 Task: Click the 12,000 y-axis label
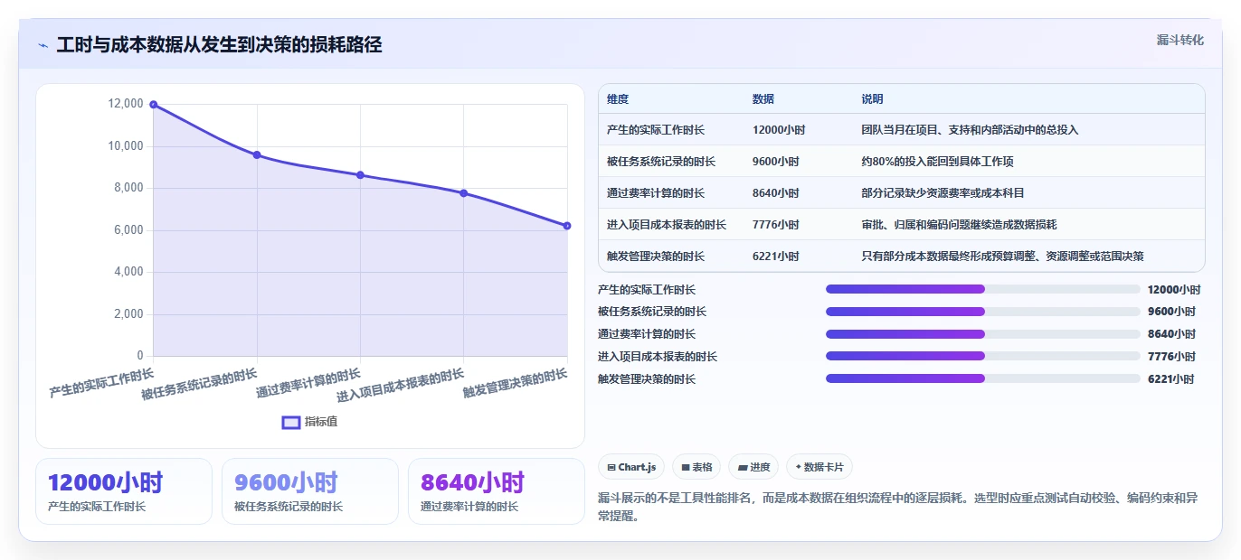(126, 104)
